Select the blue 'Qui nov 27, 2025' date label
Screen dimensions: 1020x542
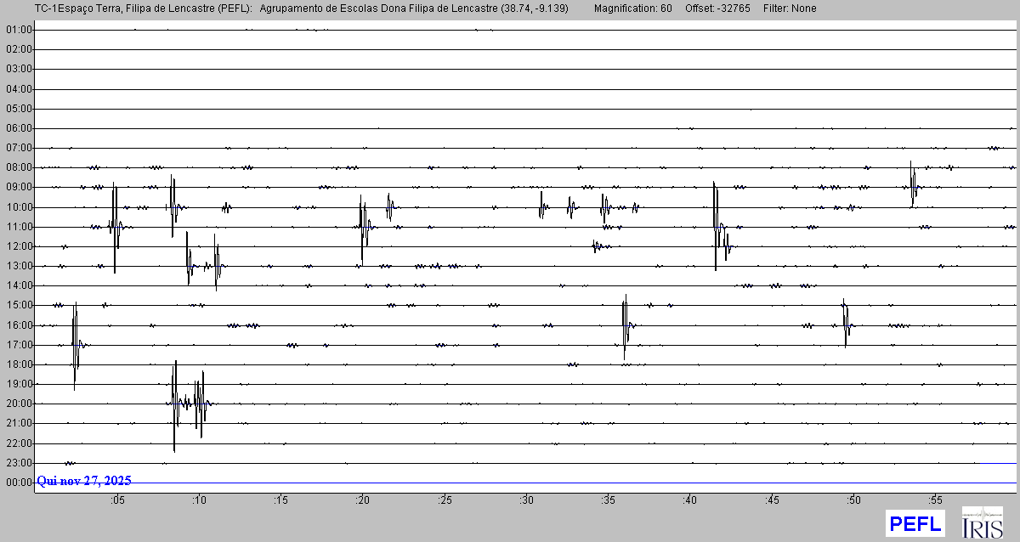[84, 481]
